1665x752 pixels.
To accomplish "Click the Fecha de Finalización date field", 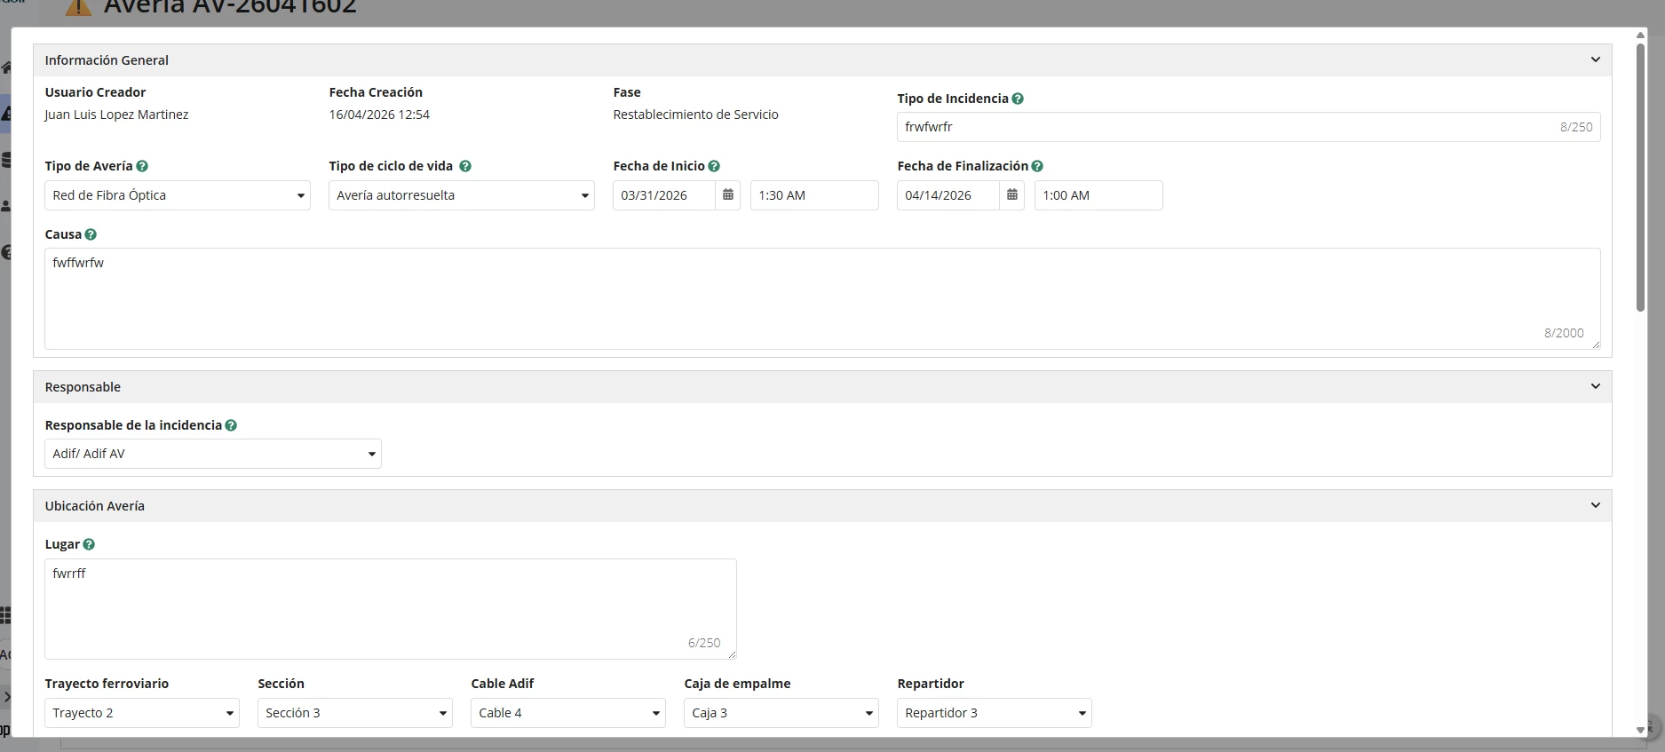I will (948, 195).
